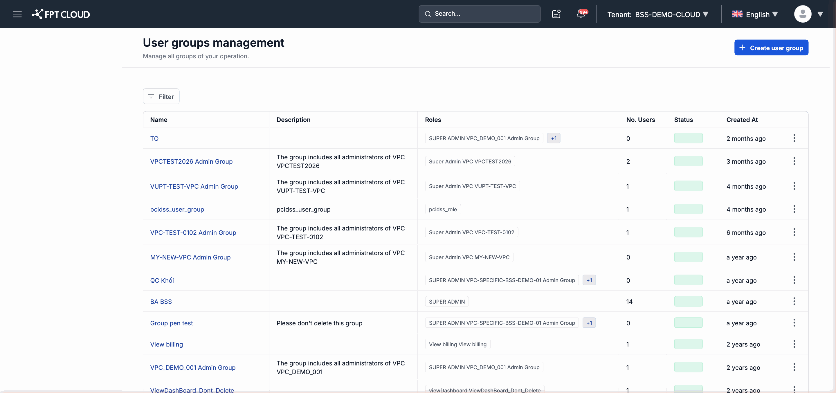Open the BA BSS group link

[161, 302]
